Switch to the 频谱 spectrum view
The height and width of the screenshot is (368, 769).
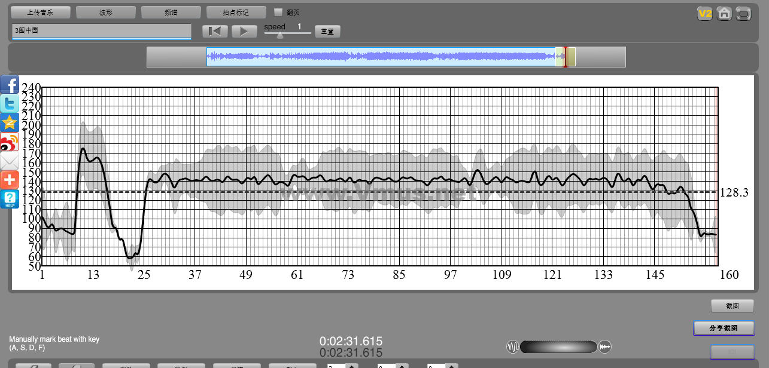click(171, 12)
